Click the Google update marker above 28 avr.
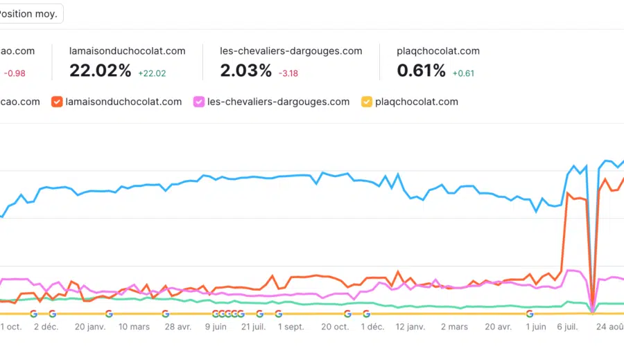The width and height of the screenshot is (624, 346). pyautogui.click(x=165, y=313)
